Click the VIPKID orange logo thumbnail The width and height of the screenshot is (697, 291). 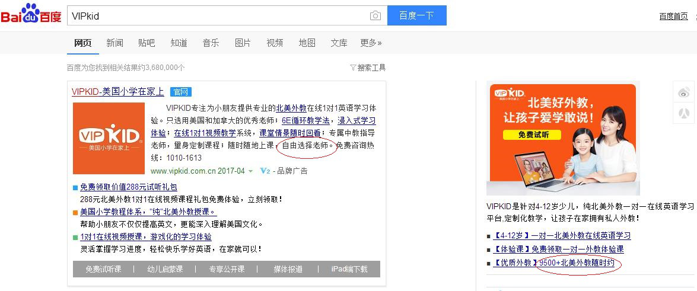109,139
